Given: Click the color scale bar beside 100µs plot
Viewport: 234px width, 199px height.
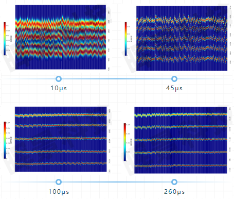Looking at the screenshot, I should click(5, 140).
